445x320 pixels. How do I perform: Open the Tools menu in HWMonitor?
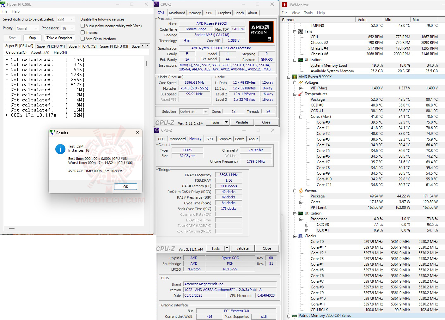tap(308, 13)
